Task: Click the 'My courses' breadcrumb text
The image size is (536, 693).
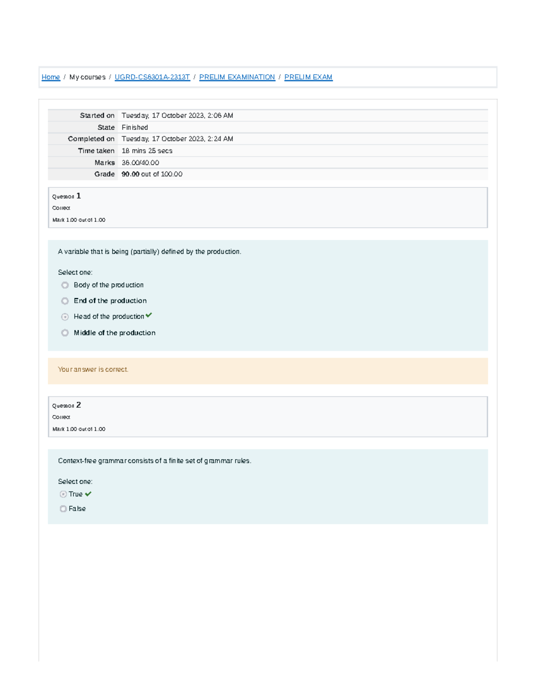Action: (x=87, y=77)
